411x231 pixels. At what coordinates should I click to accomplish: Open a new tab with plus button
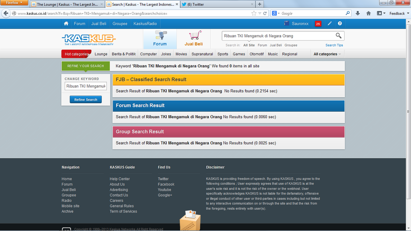(x=260, y=4)
